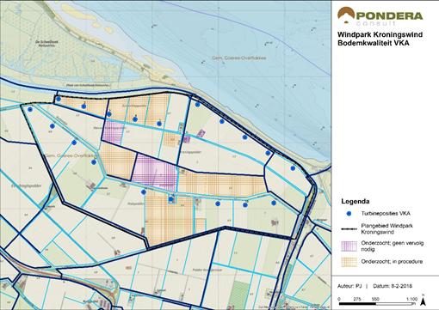Click the 'Datum: 8-2-2018' text
439x310 pixels.
393,286
